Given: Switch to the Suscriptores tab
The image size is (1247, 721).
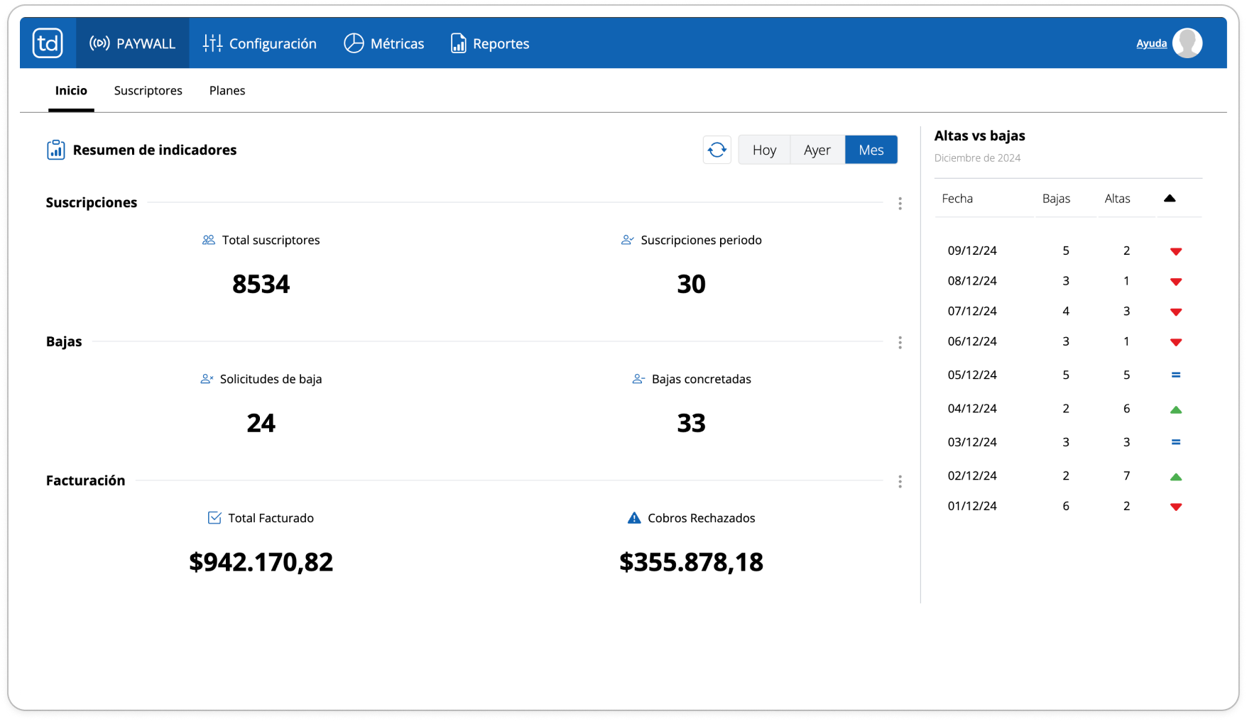Looking at the screenshot, I should tap(148, 91).
